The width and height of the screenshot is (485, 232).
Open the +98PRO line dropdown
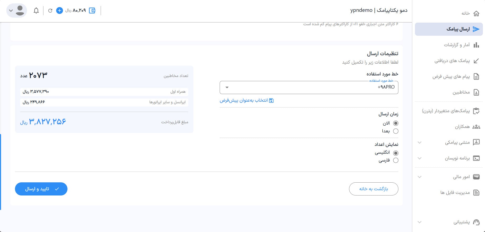(x=309, y=87)
